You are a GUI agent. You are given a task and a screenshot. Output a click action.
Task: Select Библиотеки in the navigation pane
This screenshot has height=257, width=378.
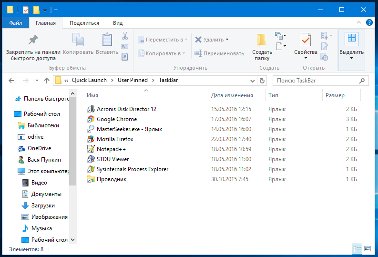tap(38, 125)
